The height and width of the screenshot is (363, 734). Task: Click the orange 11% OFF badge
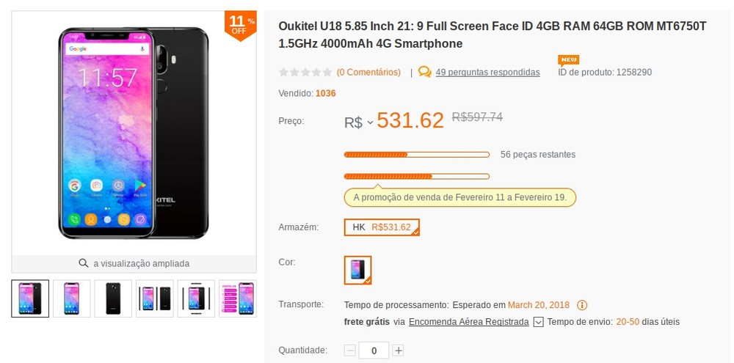coord(240,25)
